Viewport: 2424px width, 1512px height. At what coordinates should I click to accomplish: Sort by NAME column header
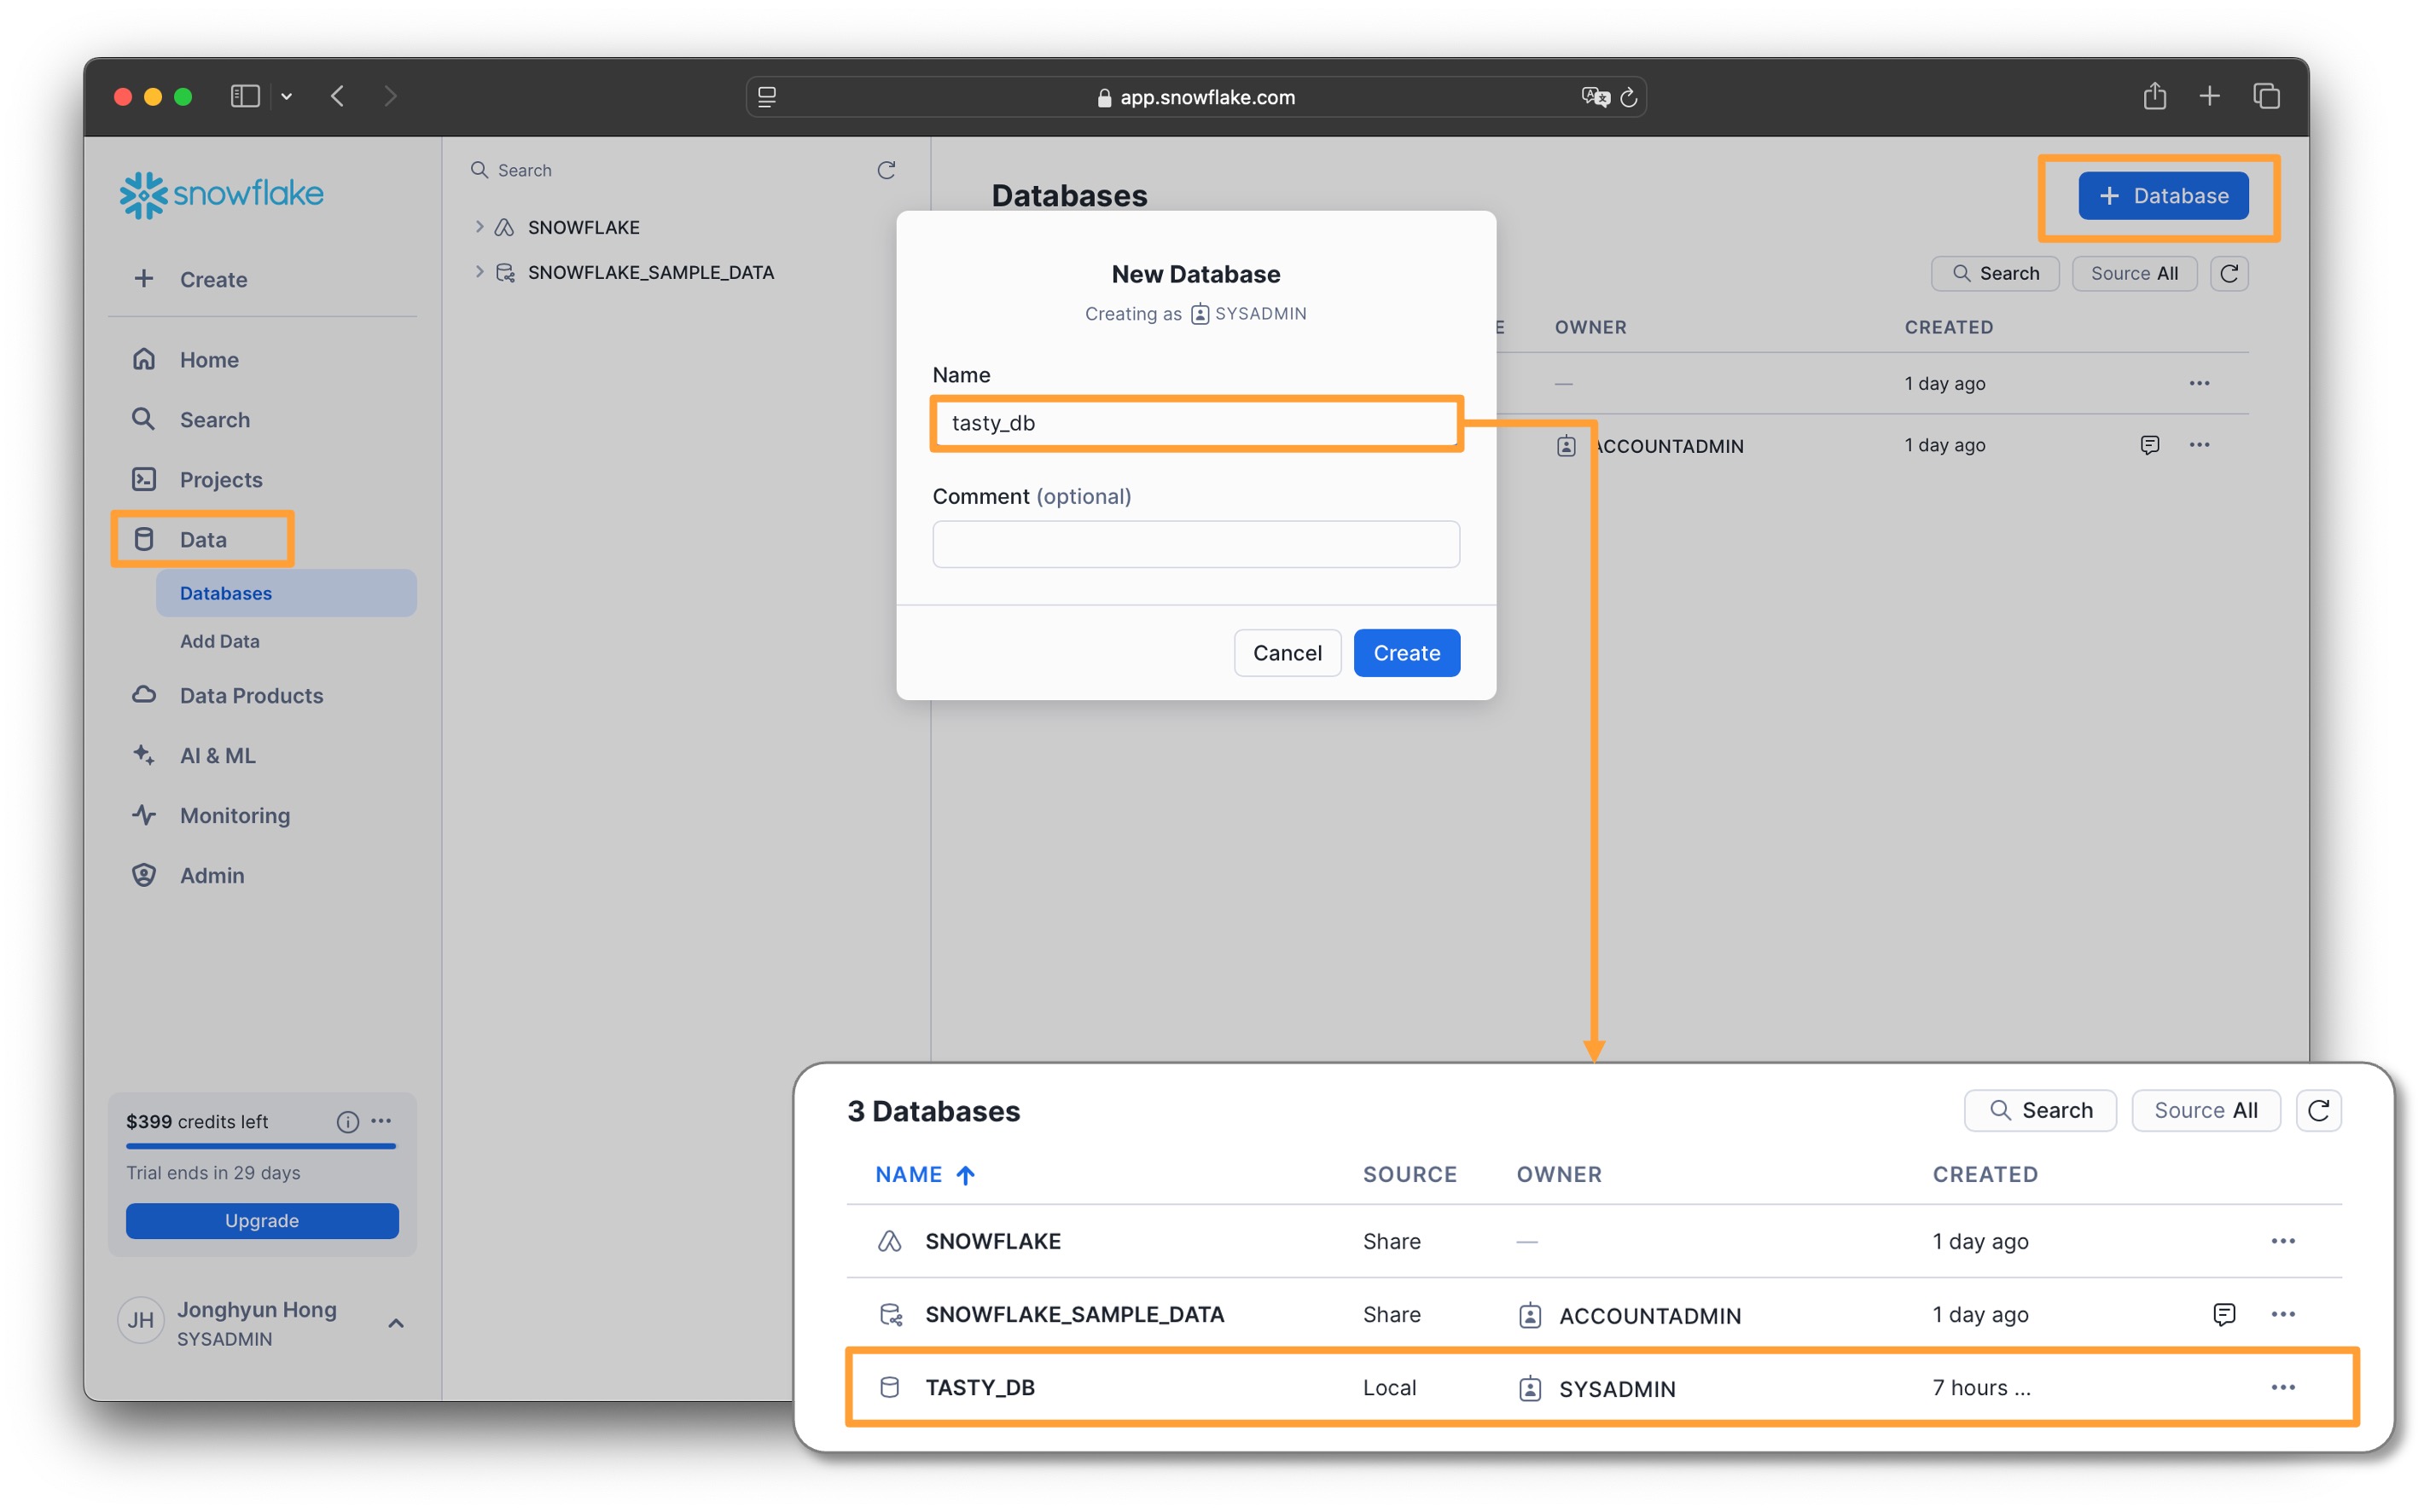[909, 1174]
